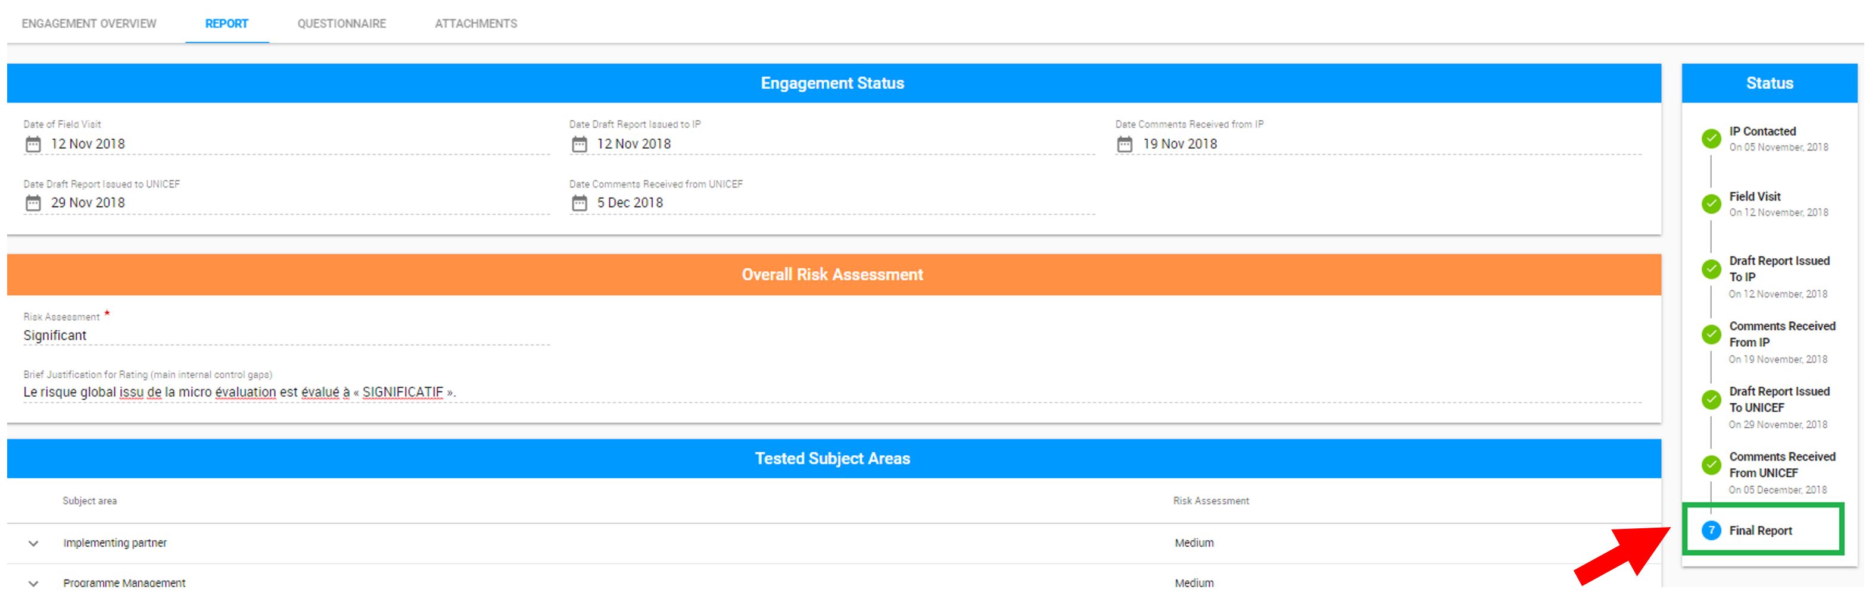The height and width of the screenshot is (611, 1872).
Task: Open the calendar icon for Date of Field Visit
Action: [x=32, y=143]
